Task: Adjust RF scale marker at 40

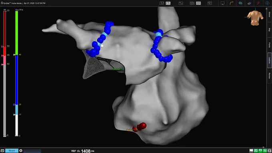Action: point(2,64)
